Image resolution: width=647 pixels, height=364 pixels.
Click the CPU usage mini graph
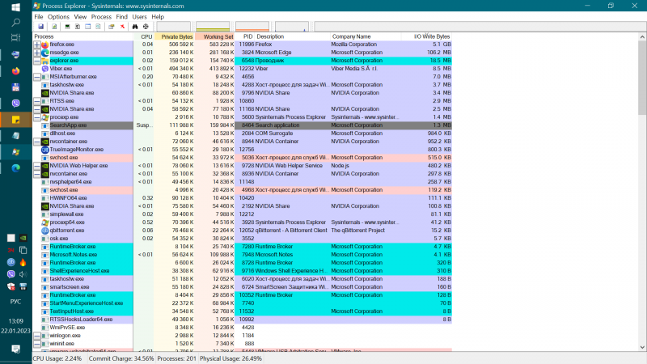coord(173,27)
